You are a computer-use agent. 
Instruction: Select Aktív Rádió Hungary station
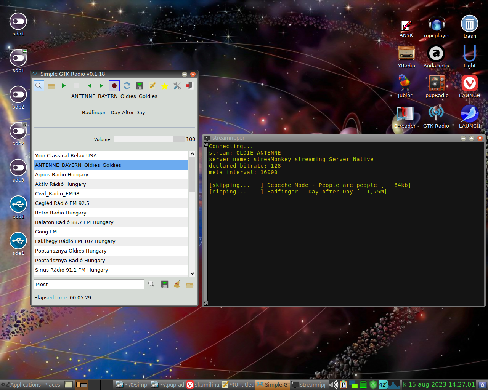111,184
